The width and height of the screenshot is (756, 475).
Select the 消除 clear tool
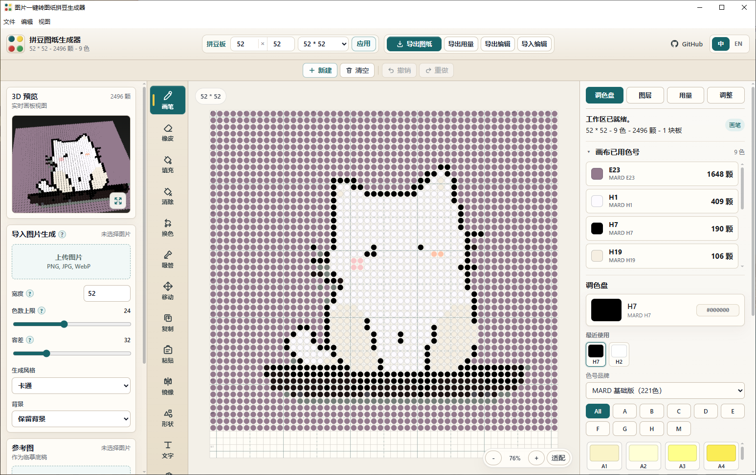pyautogui.click(x=168, y=196)
